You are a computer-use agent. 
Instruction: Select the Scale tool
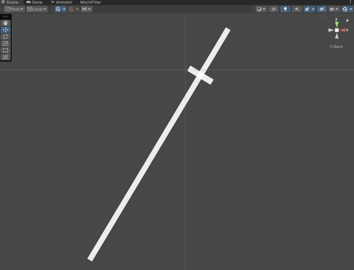coord(6,43)
